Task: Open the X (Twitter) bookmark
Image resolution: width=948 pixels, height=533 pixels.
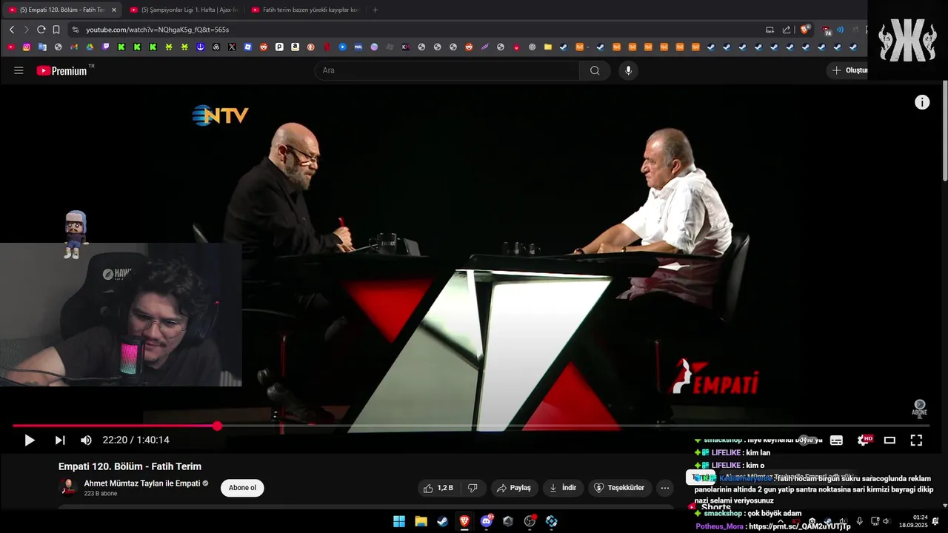Action: [232, 47]
